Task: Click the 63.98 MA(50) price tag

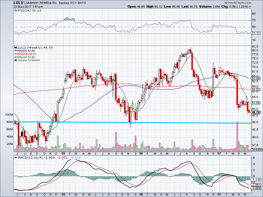Action: [256, 78]
